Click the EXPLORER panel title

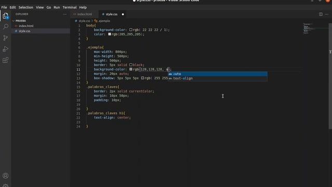click(x=22, y=14)
